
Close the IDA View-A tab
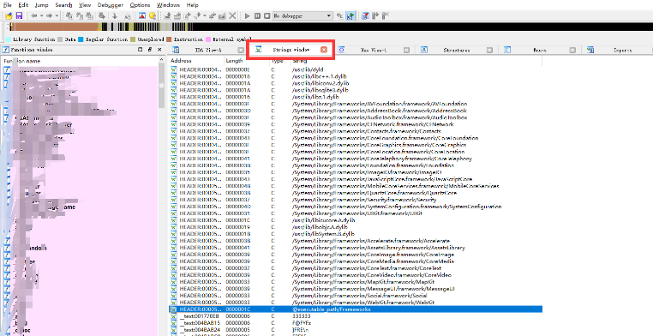pos(241,50)
